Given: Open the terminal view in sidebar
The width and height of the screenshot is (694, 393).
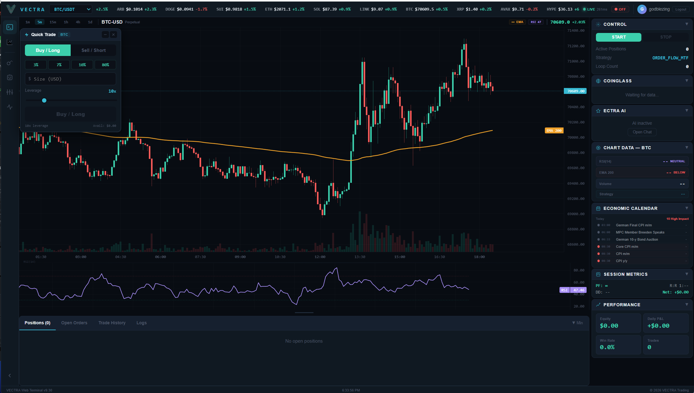Looking at the screenshot, I should tap(10, 27).
